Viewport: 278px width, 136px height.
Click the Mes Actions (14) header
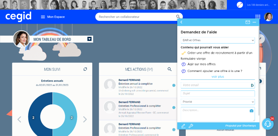(x=139, y=69)
